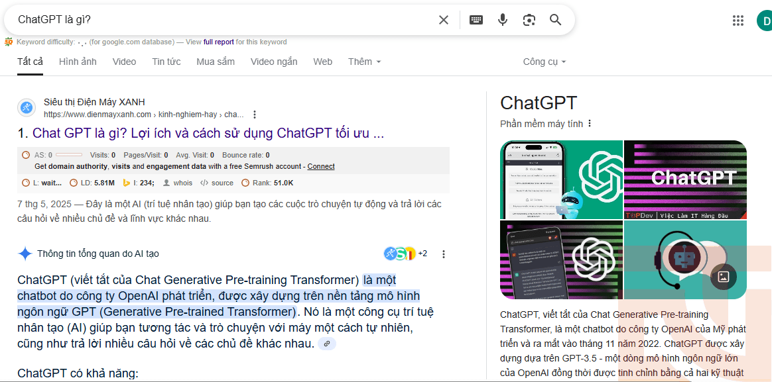Select the Tất cả tab
772x382 pixels.
(x=30, y=62)
